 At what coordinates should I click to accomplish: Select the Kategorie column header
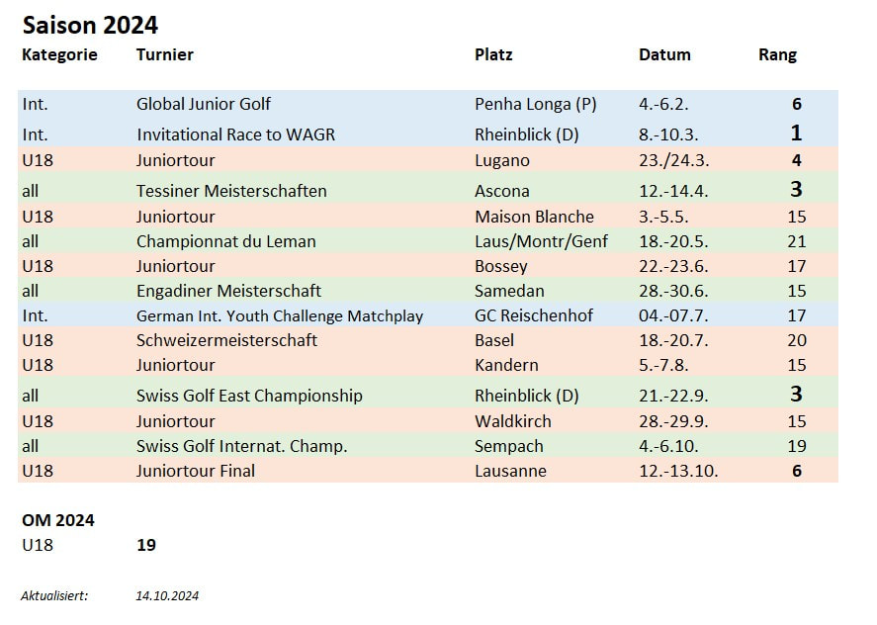click(59, 54)
